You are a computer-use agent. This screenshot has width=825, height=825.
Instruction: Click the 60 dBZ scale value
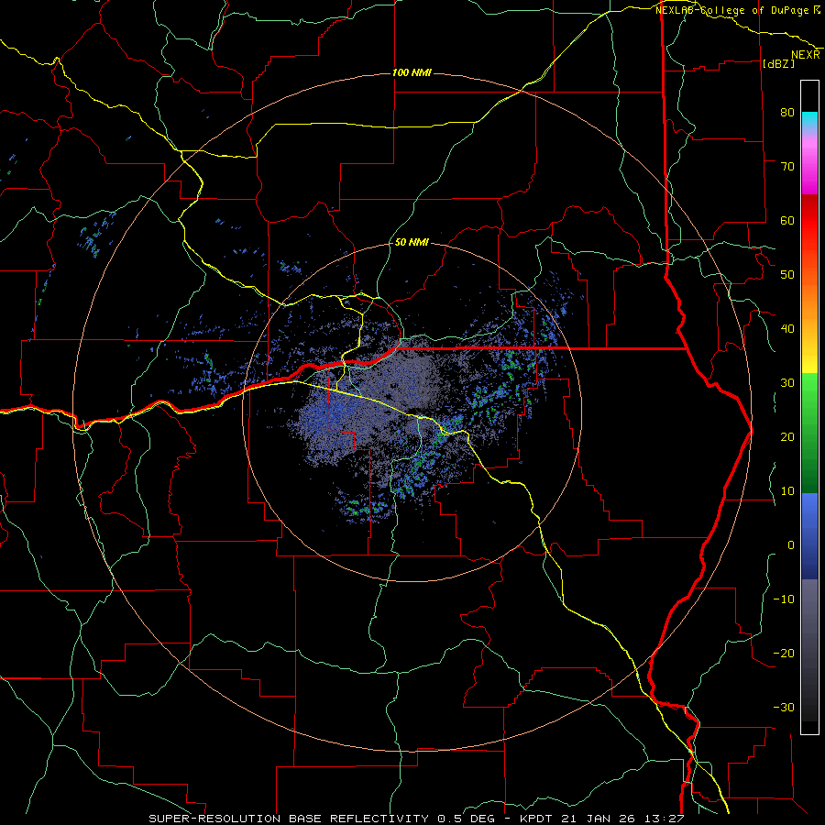click(787, 220)
